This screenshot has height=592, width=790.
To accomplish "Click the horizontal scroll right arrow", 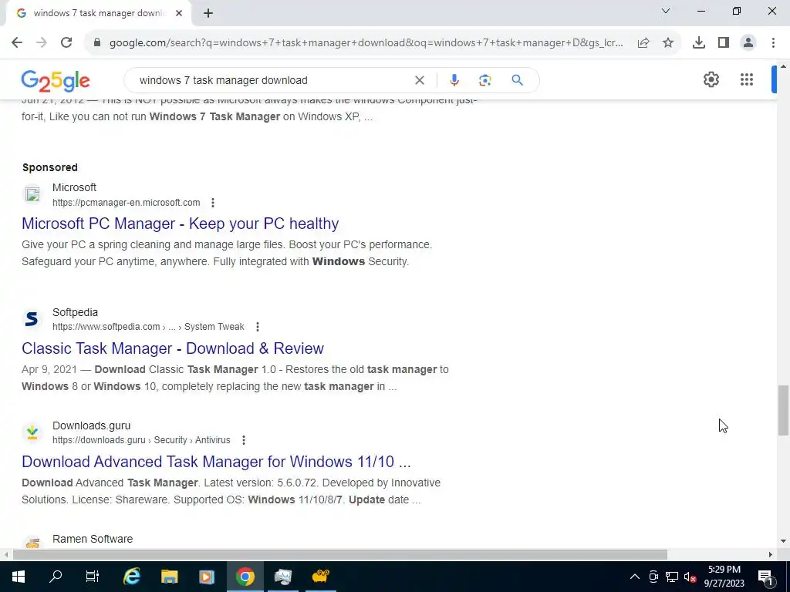I will 771,555.
